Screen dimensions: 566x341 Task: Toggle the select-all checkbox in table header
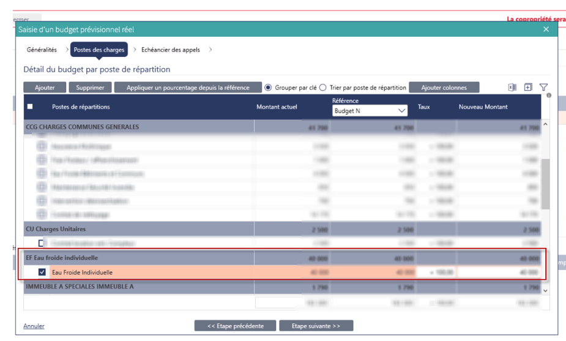(x=30, y=107)
